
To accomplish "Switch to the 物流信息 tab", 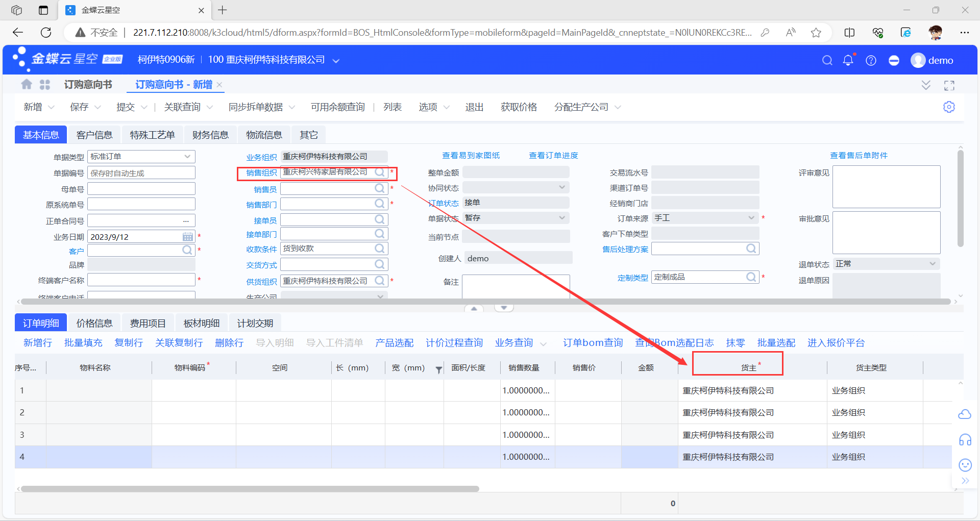I will (264, 135).
